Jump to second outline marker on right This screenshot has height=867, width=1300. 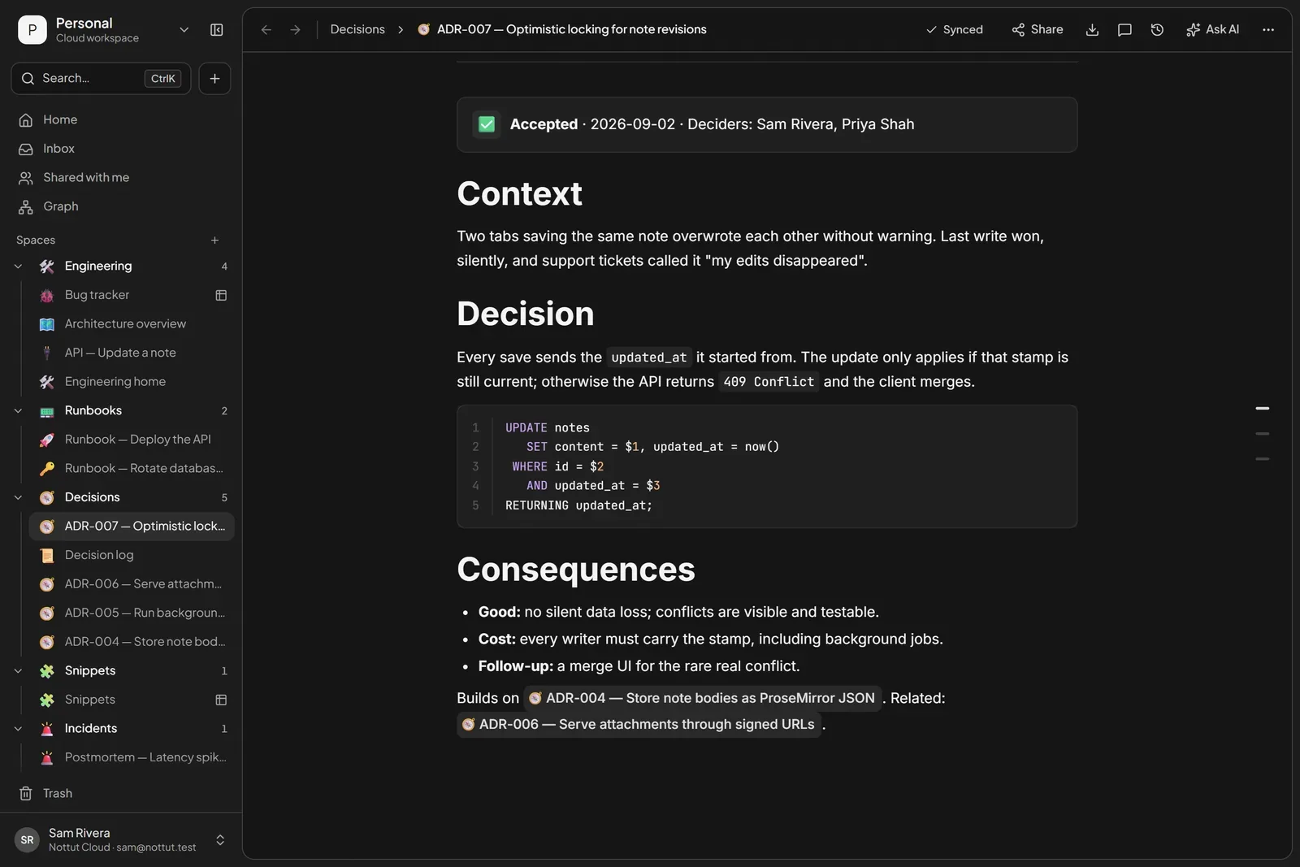tap(1263, 434)
